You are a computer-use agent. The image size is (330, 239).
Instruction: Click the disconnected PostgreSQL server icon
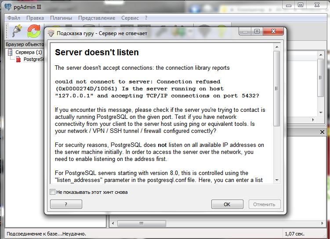(x=18, y=59)
